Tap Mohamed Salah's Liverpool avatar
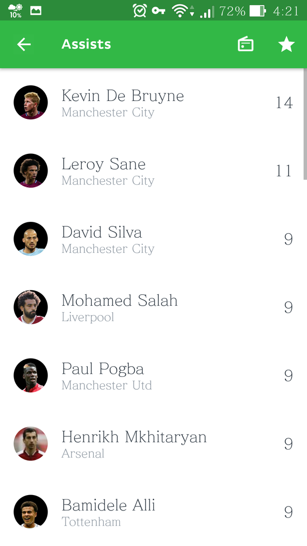This screenshot has width=307, height=546. pos(30,307)
